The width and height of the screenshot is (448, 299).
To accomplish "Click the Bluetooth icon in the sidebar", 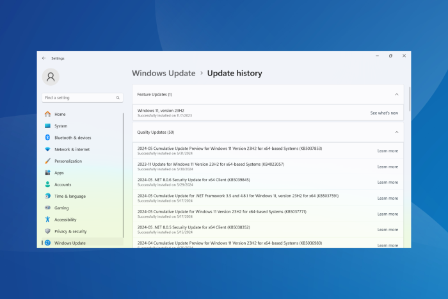I will [x=47, y=138].
